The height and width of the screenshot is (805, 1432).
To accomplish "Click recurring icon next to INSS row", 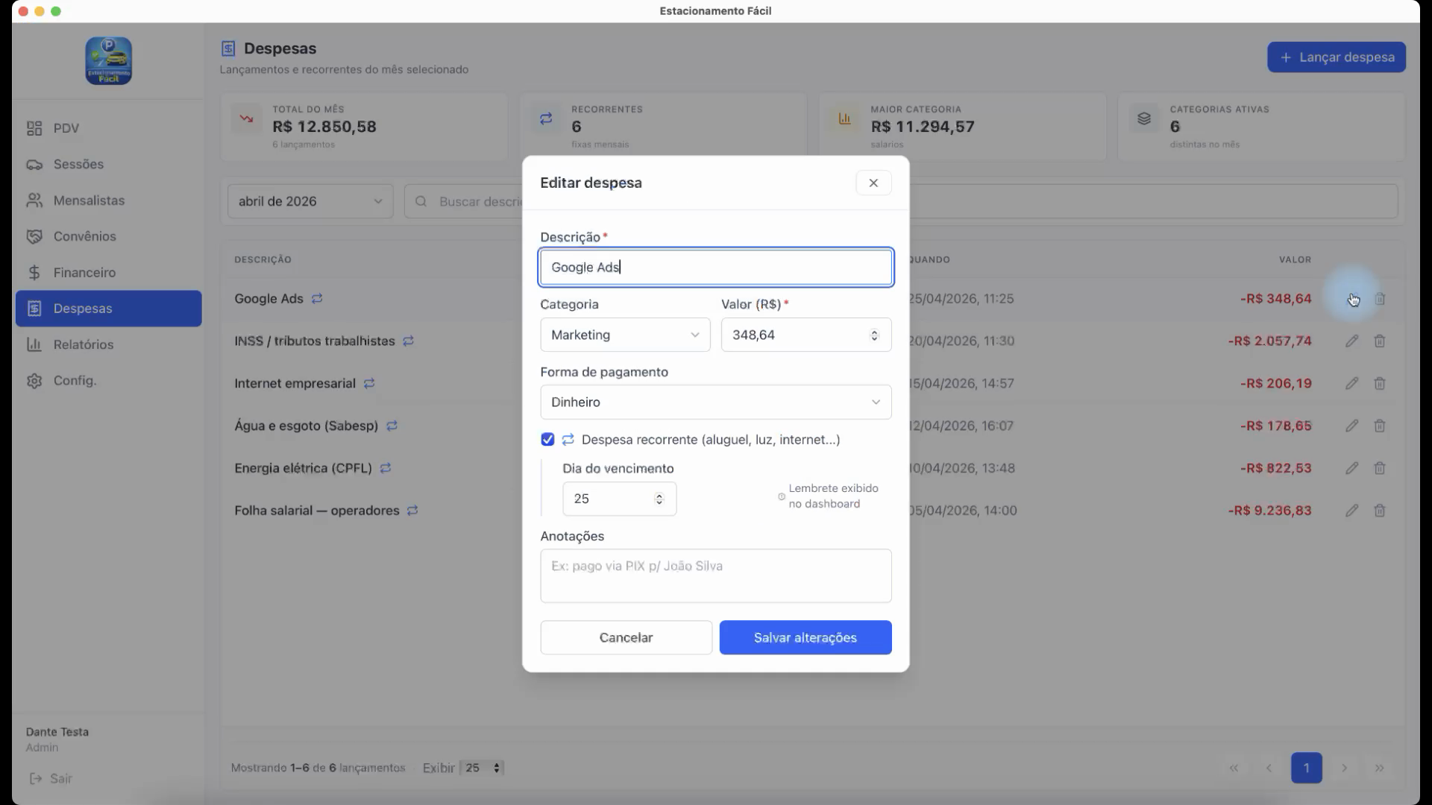I will tap(408, 341).
